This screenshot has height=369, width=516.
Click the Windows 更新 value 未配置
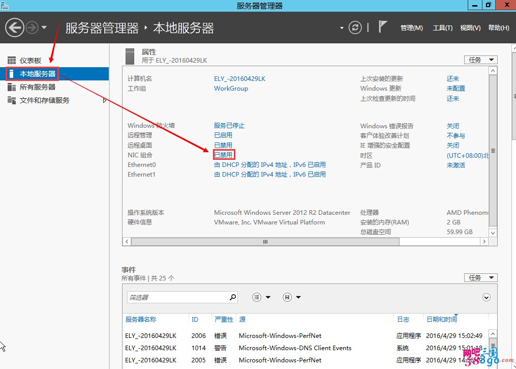456,88
